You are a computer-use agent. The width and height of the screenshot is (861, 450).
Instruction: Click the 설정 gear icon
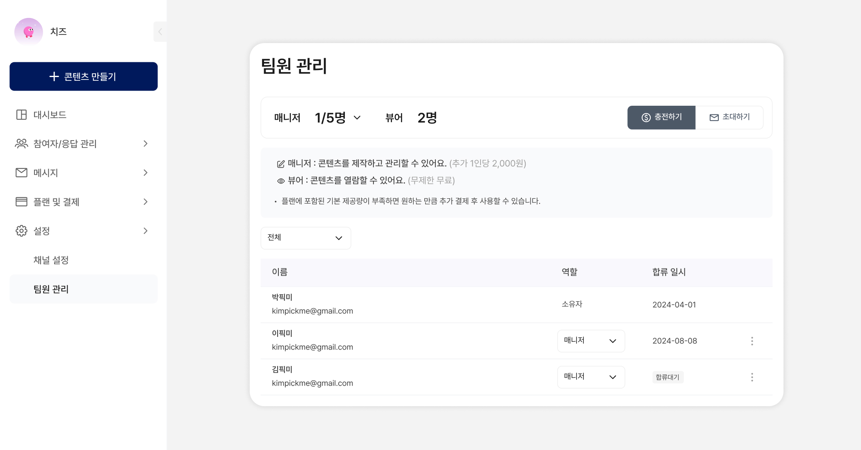21,231
